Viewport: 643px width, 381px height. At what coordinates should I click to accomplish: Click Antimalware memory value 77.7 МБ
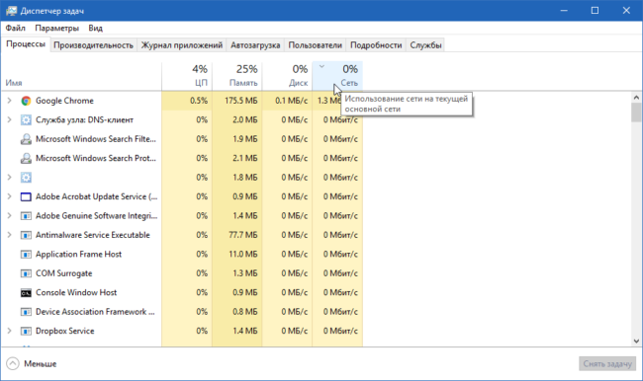(244, 235)
